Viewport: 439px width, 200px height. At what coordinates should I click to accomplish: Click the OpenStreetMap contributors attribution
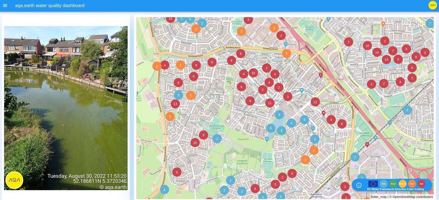point(410,197)
